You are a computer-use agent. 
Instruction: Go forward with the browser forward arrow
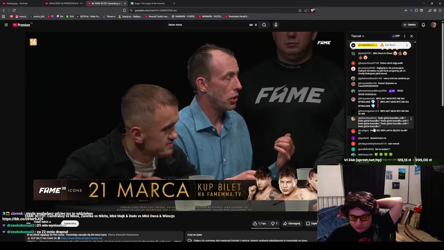[9, 10]
